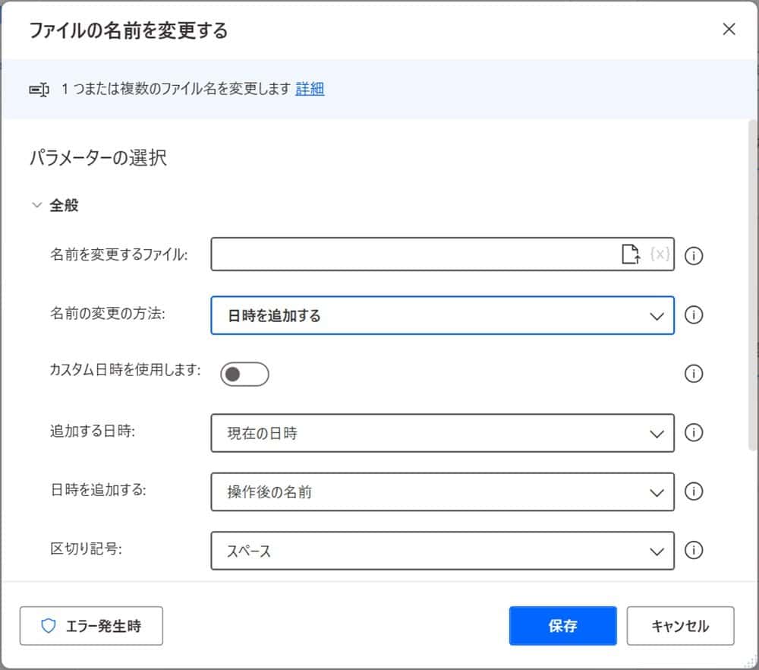Dismiss dialog with キャンセル button
This screenshot has width=759, height=670.
click(680, 625)
